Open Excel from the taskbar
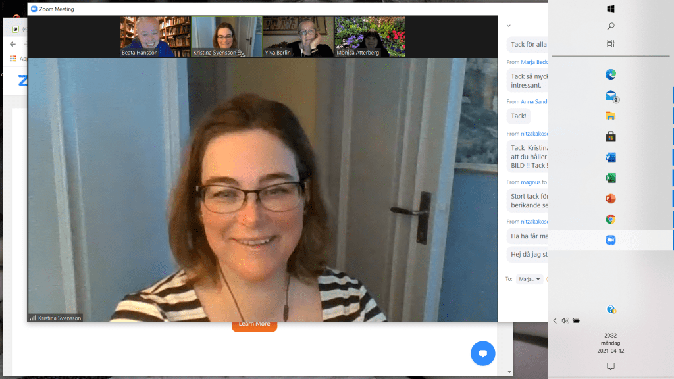The width and height of the screenshot is (674, 379). point(610,178)
